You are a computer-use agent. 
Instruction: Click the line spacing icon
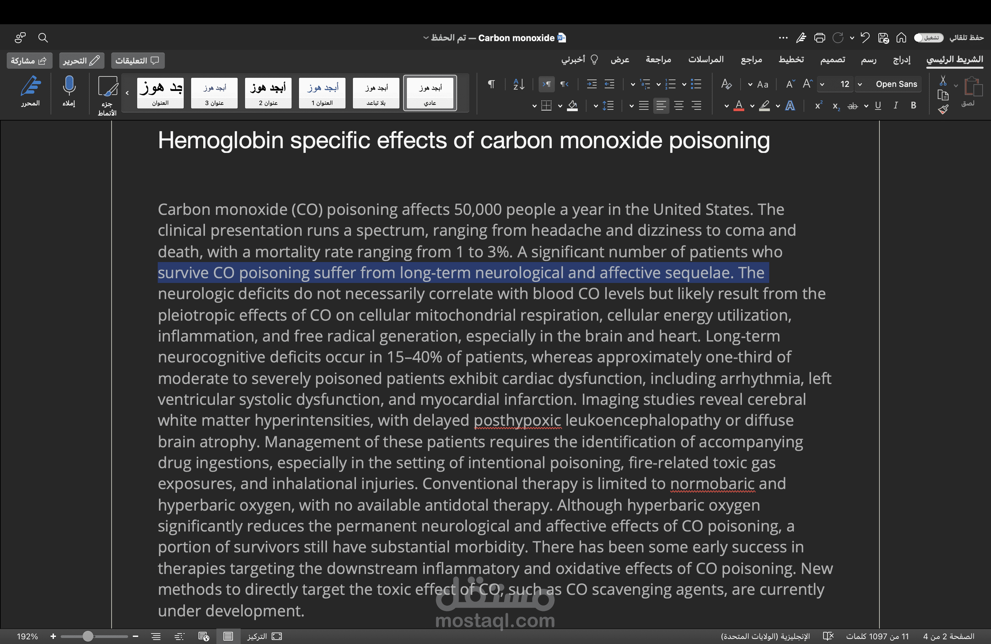coord(608,106)
